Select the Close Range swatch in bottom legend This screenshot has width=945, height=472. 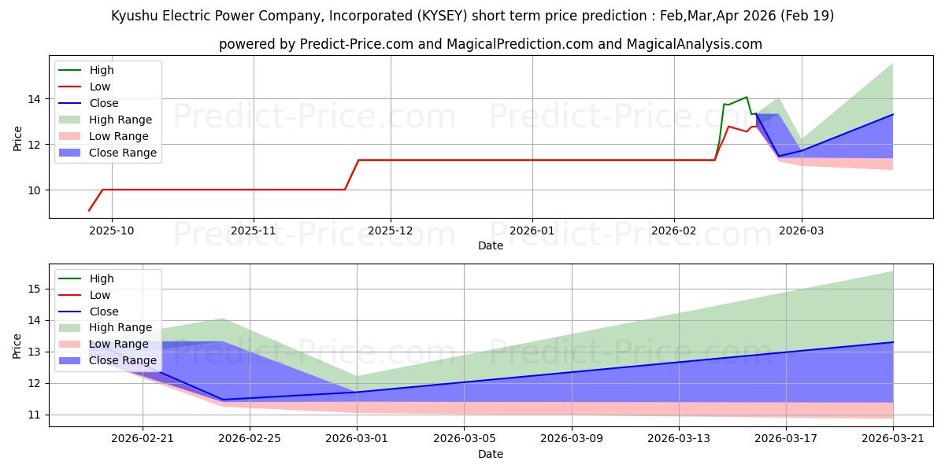[x=70, y=361]
